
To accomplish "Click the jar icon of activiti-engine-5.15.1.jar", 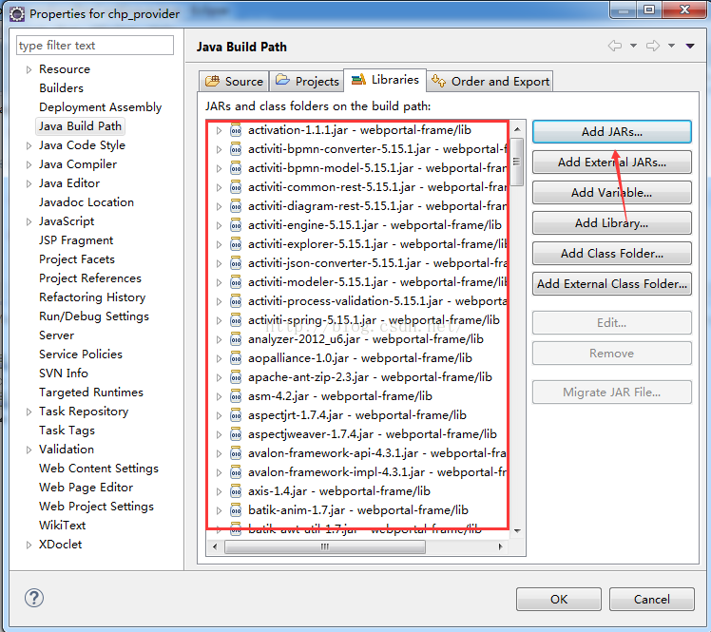I will (236, 225).
